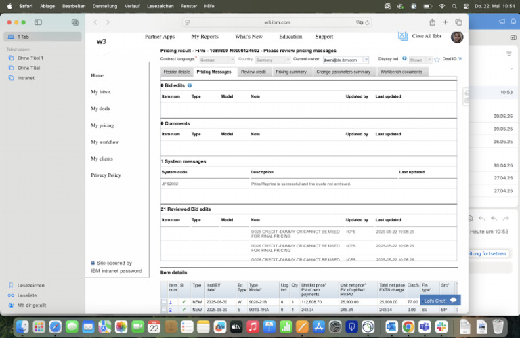
Task: Go back with the Safari back arrow
Action: click(x=95, y=22)
